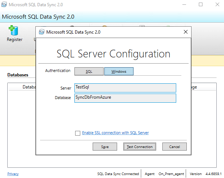The image size is (224, 178).
Task: Click app icon in main window title bar
Action: [x=4, y=4]
